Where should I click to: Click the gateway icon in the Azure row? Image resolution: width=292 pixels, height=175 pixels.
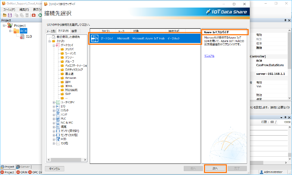point(94,39)
